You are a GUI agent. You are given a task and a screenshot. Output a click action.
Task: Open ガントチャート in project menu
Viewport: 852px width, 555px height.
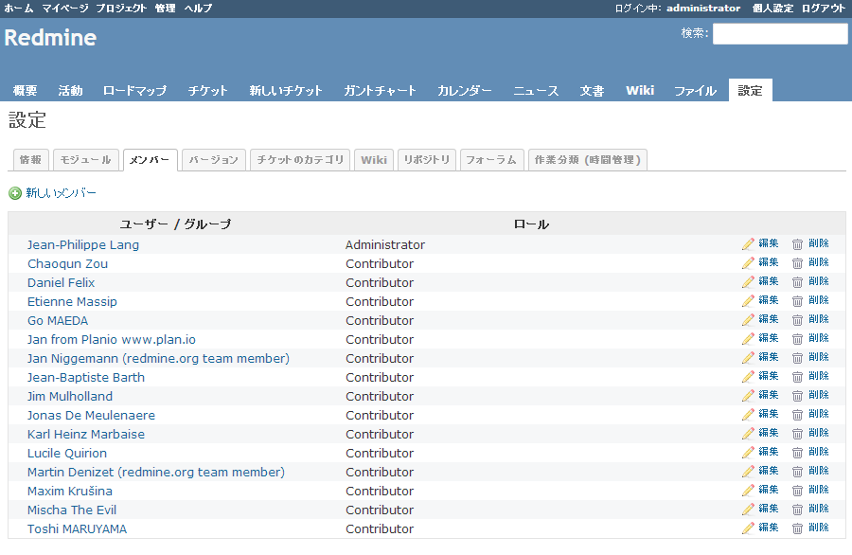click(380, 91)
